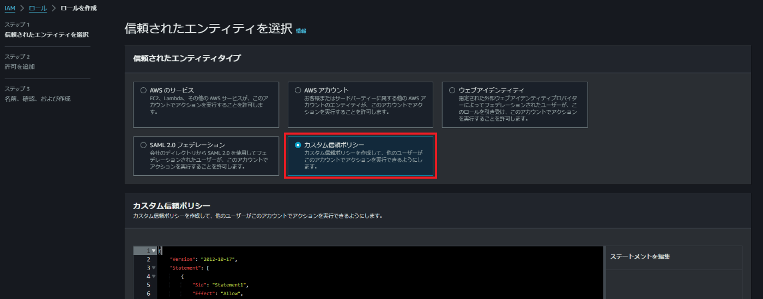Click the "Statement1" value in editor
The height and width of the screenshot is (299, 763).
230,285
